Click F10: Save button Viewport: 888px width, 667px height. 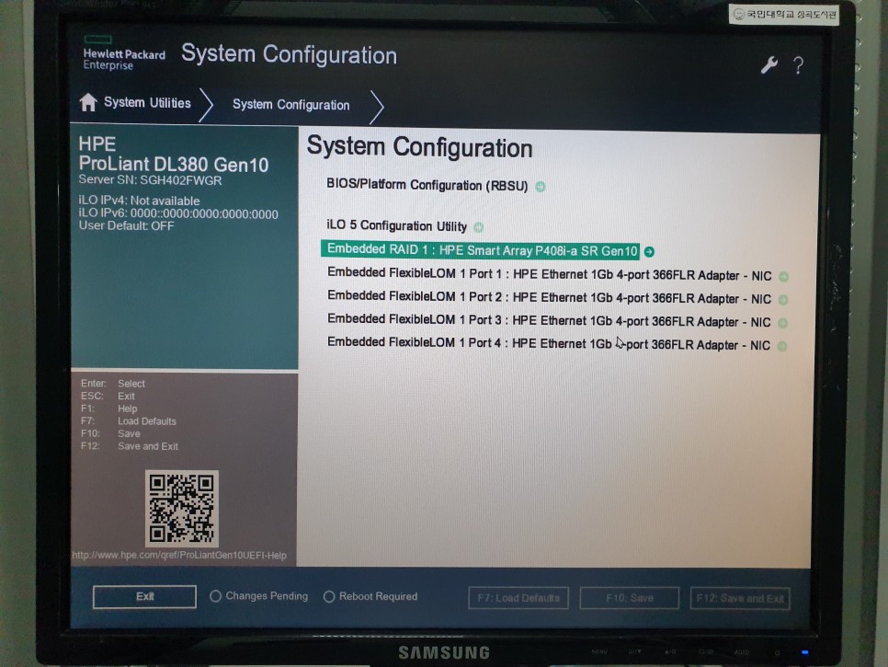pyautogui.click(x=629, y=598)
